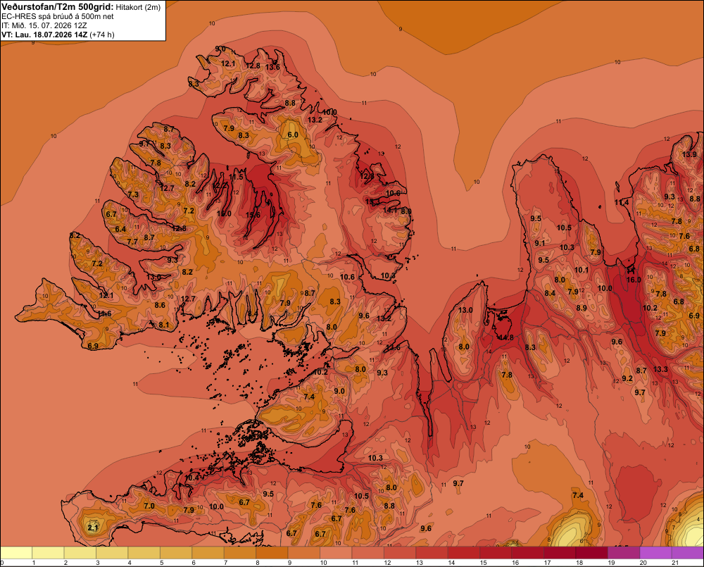Screen dimensions: 704x567
Task: Click the IT: Mið. 15. 07. 2026 12Z line
Action: coord(44,25)
